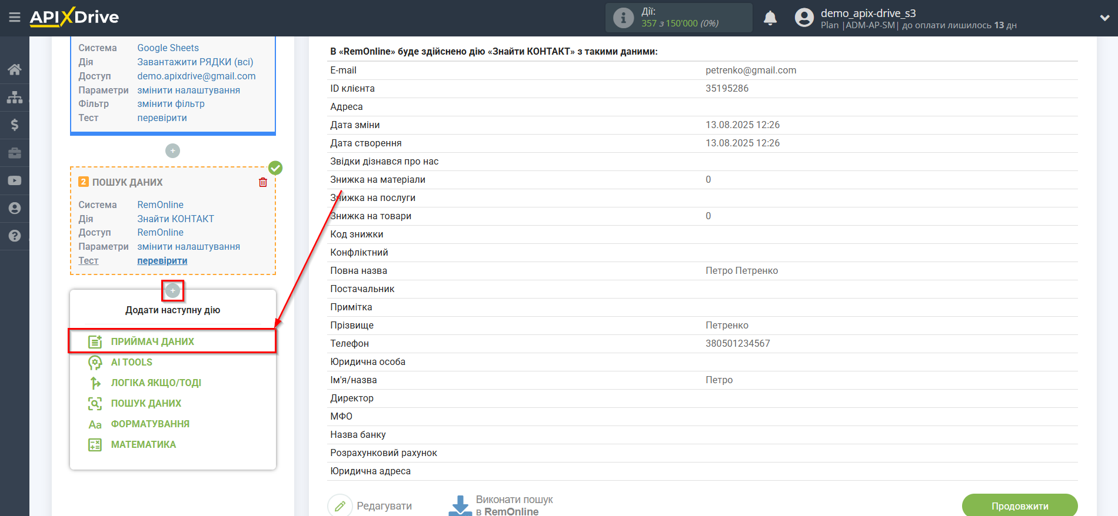1118x516 pixels.
Task: Select МАТЕМАТИКА menu item
Action: (x=144, y=445)
